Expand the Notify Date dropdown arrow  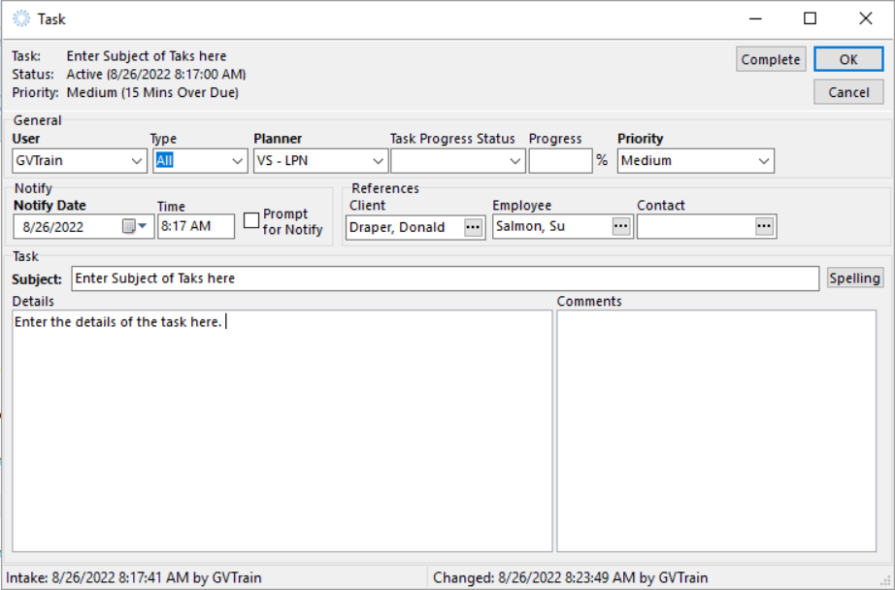click(x=142, y=226)
